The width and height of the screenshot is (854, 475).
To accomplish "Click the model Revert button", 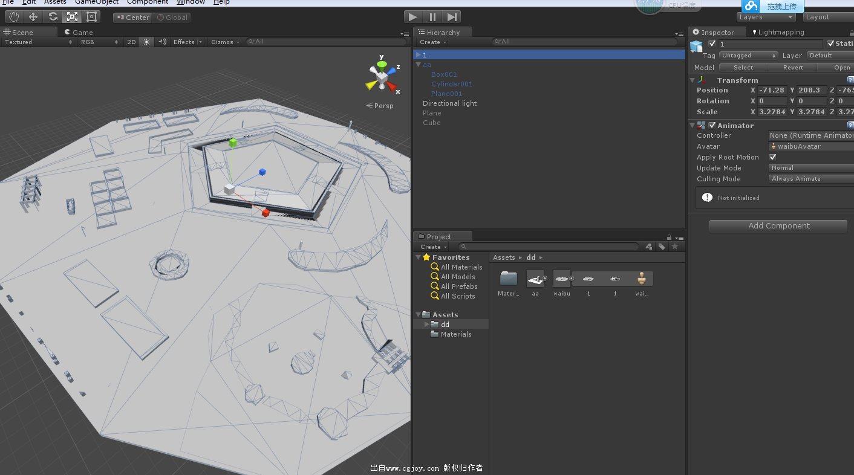I will pos(793,68).
